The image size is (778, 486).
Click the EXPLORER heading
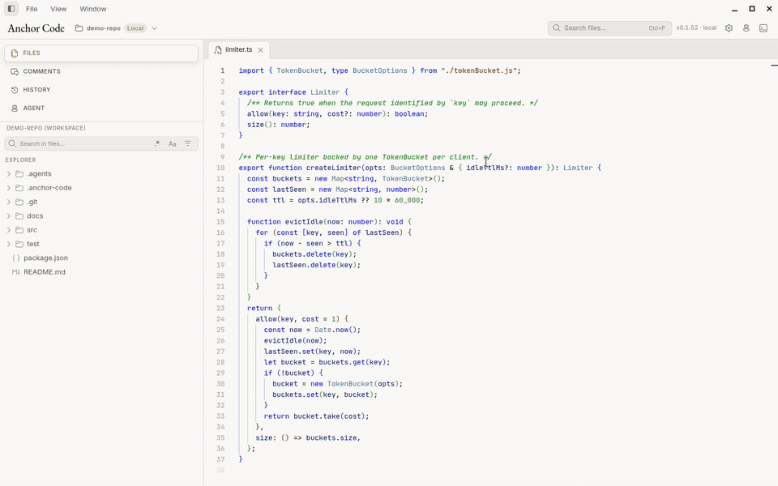click(20, 160)
